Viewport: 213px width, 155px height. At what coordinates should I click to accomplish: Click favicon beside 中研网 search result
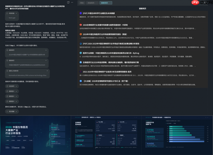tap(81, 25)
